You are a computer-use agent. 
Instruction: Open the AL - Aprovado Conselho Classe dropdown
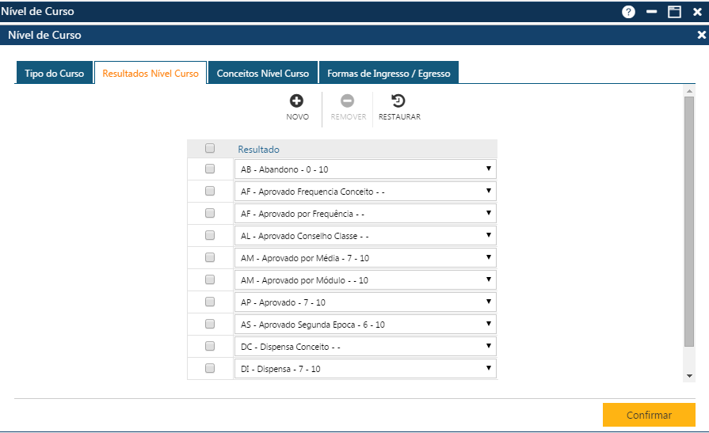tap(365, 236)
